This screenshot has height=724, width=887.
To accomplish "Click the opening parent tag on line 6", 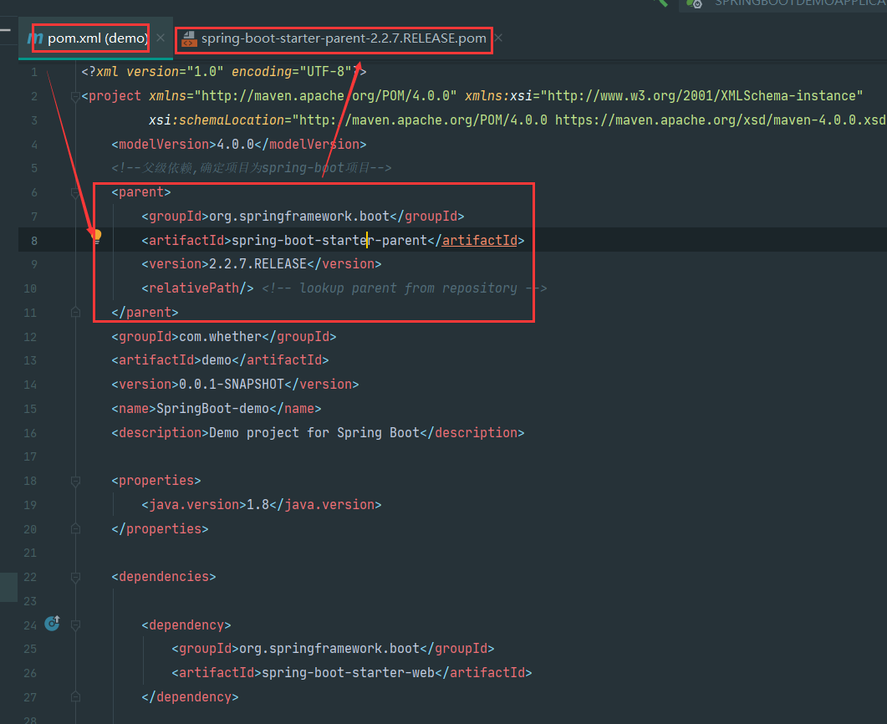I will point(140,192).
